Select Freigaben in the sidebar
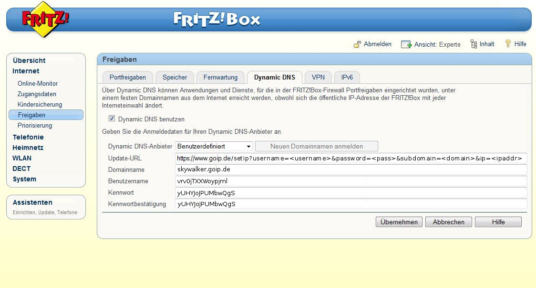This screenshot has height=288, width=536. [x=46, y=115]
